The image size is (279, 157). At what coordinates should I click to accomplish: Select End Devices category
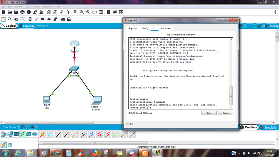[10, 134]
